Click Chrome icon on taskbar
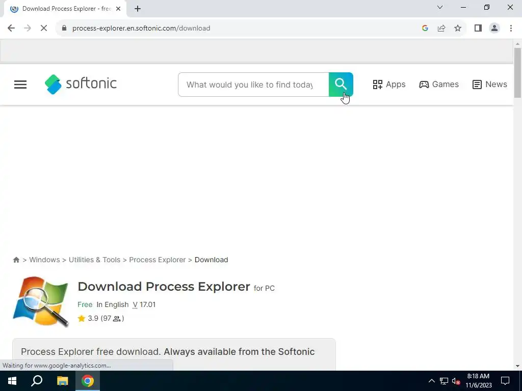 pyautogui.click(x=88, y=381)
